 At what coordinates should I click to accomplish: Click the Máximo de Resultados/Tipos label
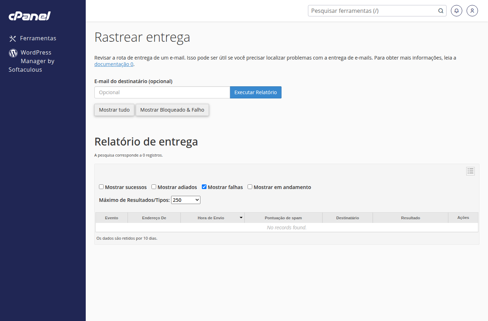(x=134, y=200)
